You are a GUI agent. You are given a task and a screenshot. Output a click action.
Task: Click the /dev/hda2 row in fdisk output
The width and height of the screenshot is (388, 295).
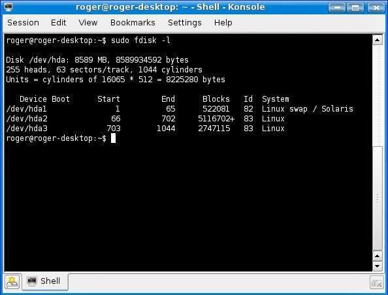coord(146,119)
